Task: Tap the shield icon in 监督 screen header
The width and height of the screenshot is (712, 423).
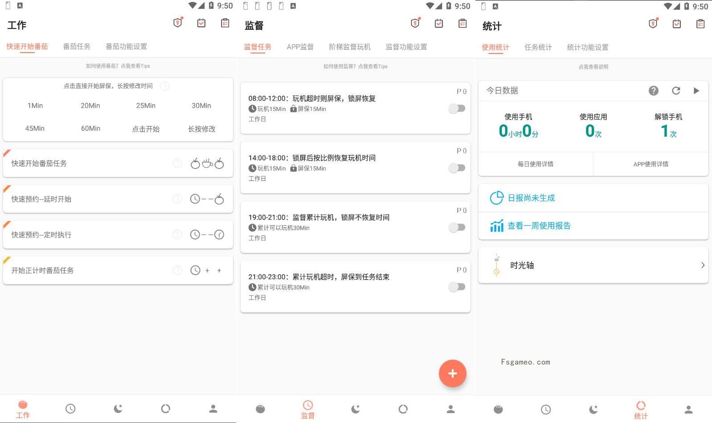Action: pyautogui.click(x=415, y=23)
